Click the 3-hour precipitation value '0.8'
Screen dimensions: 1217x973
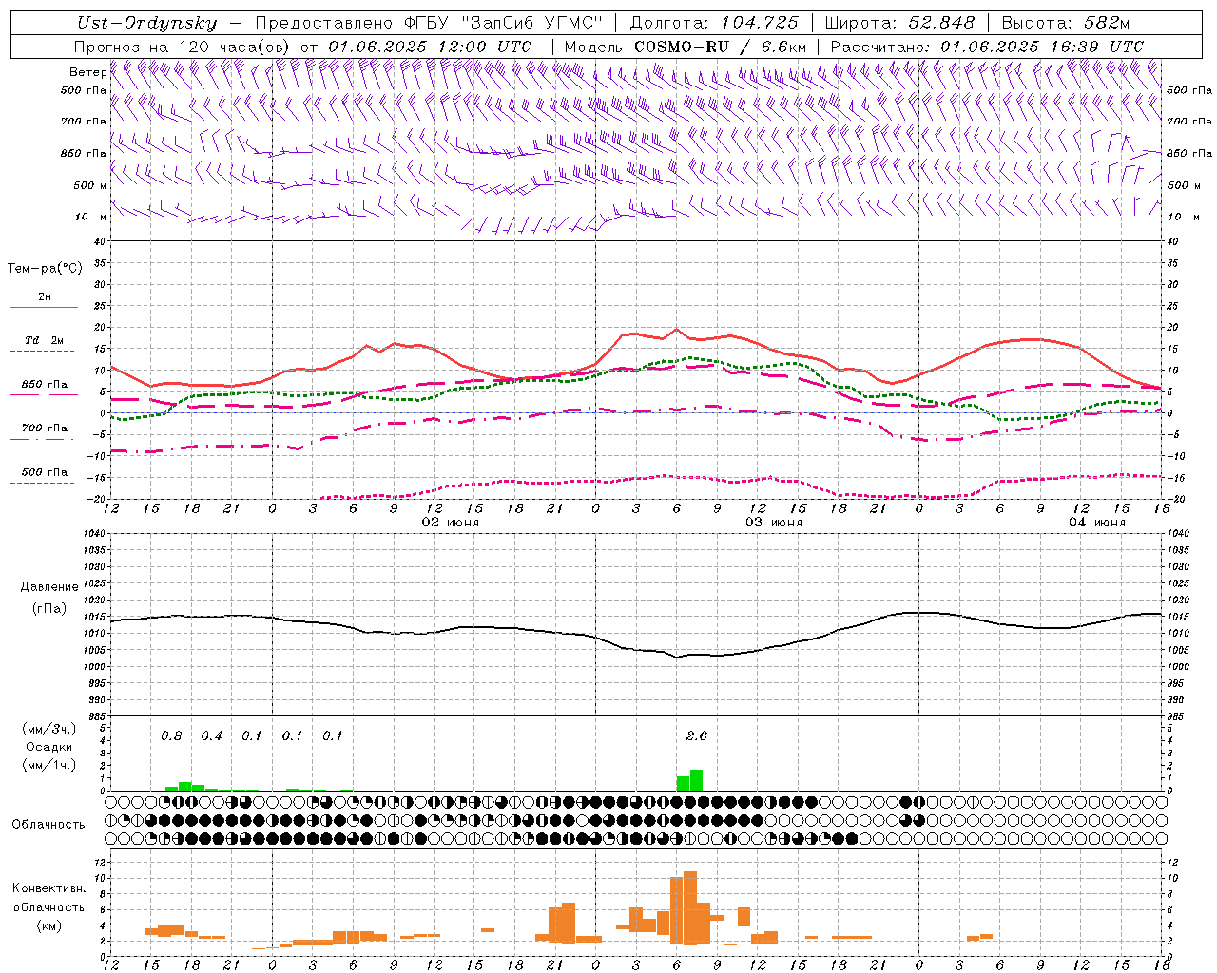171,736
